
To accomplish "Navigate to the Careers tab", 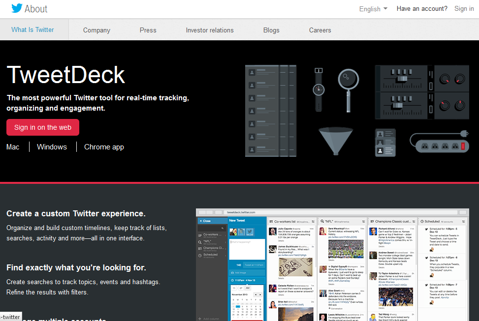I will pyautogui.click(x=320, y=30).
